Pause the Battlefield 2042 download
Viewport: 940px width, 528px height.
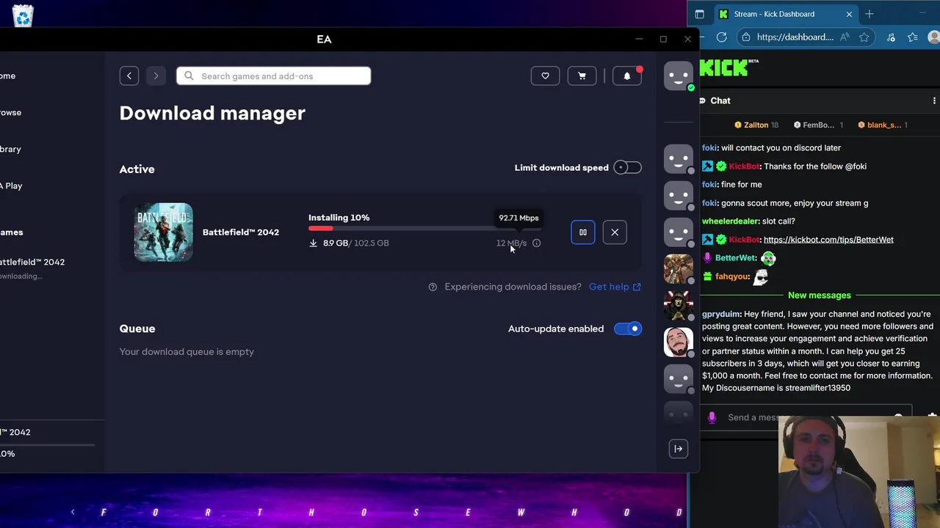(583, 232)
